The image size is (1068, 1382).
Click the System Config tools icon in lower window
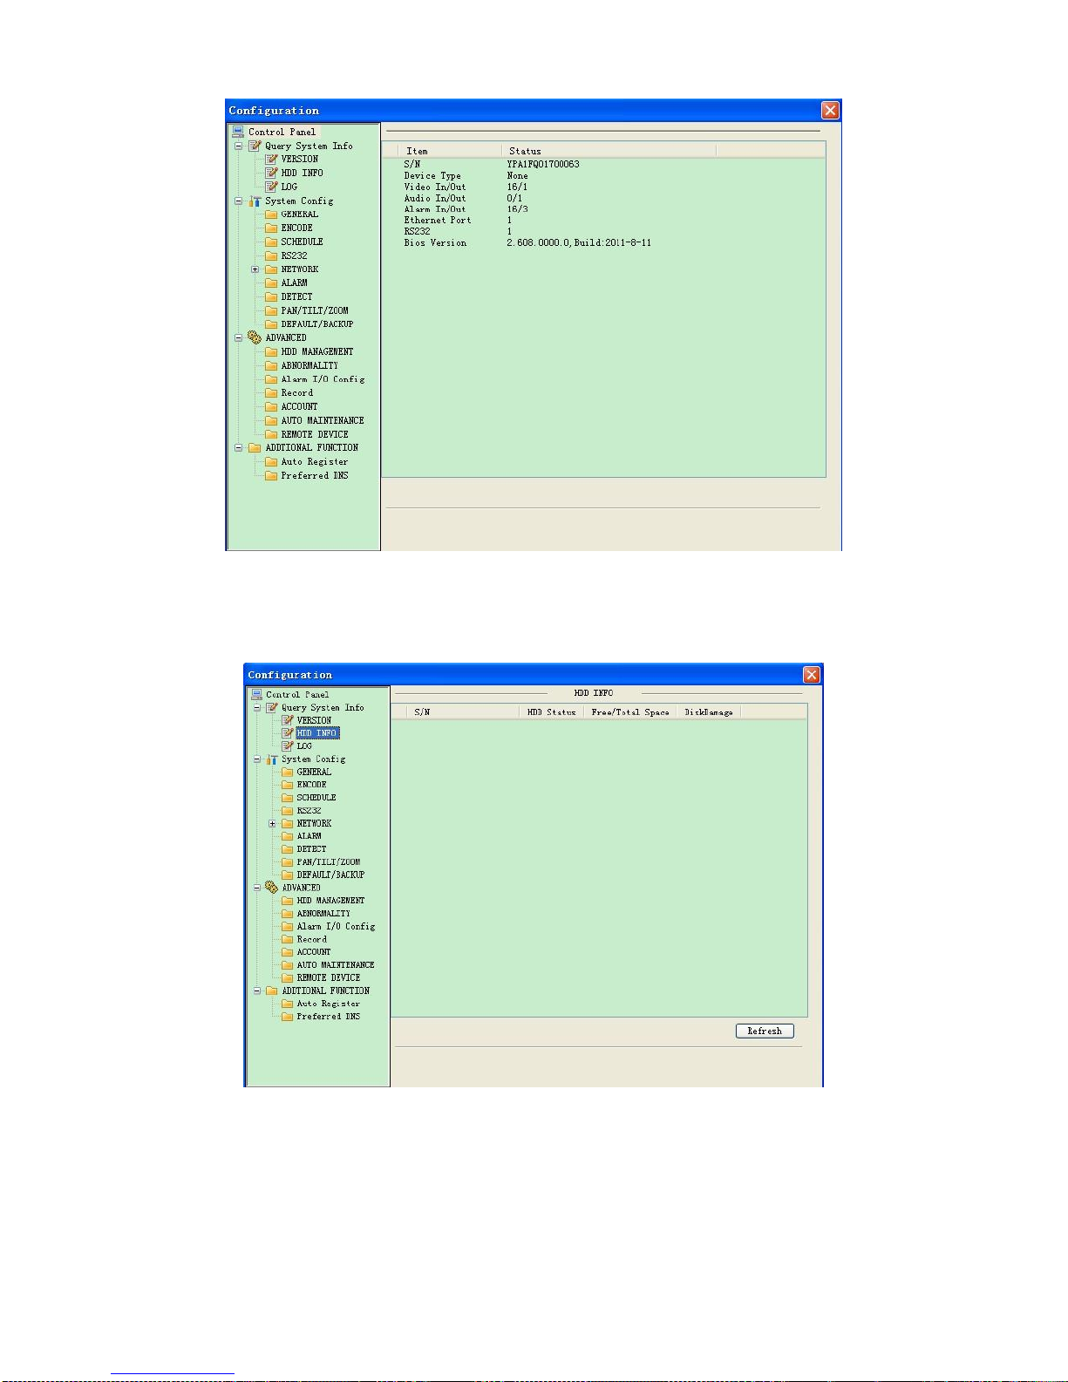271,759
